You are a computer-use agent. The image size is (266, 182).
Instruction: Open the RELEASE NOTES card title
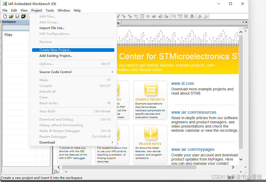point(150,144)
